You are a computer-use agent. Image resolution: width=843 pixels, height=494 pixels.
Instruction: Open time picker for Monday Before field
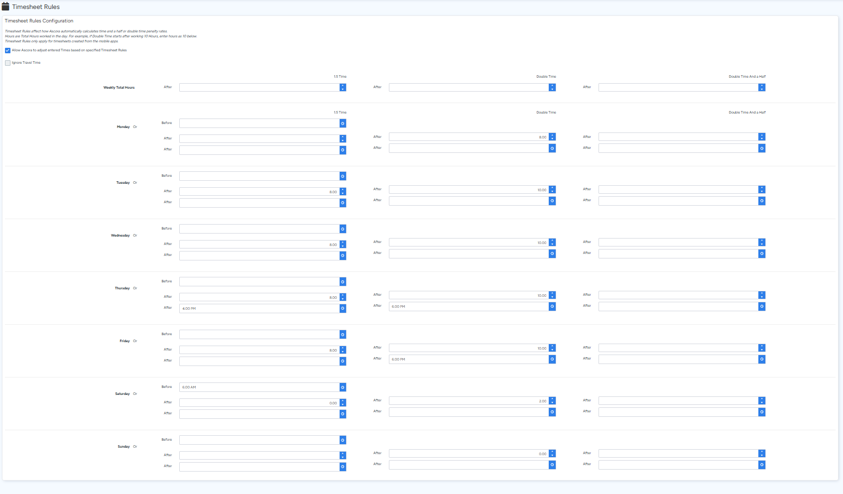[x=343, y=123]
